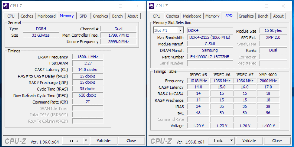Click JEDEC #7 CAS# Latency 16.0 cell
The image size is (294, 147).
(x=245, y=87)
